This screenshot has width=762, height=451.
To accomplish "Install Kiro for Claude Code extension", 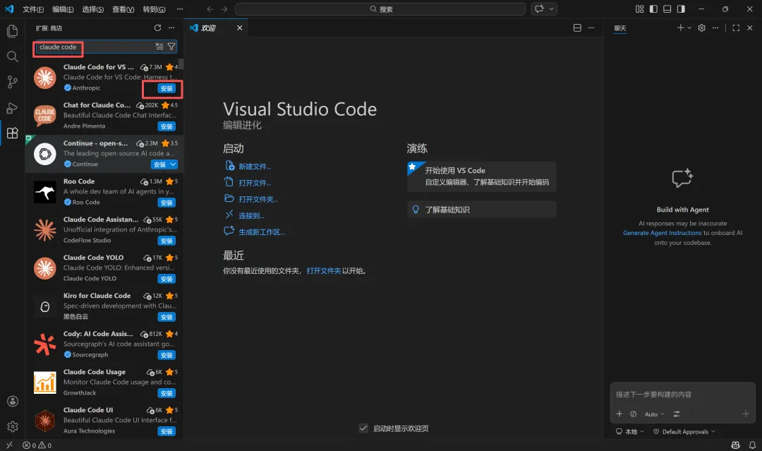I will (x=167, y=317).
